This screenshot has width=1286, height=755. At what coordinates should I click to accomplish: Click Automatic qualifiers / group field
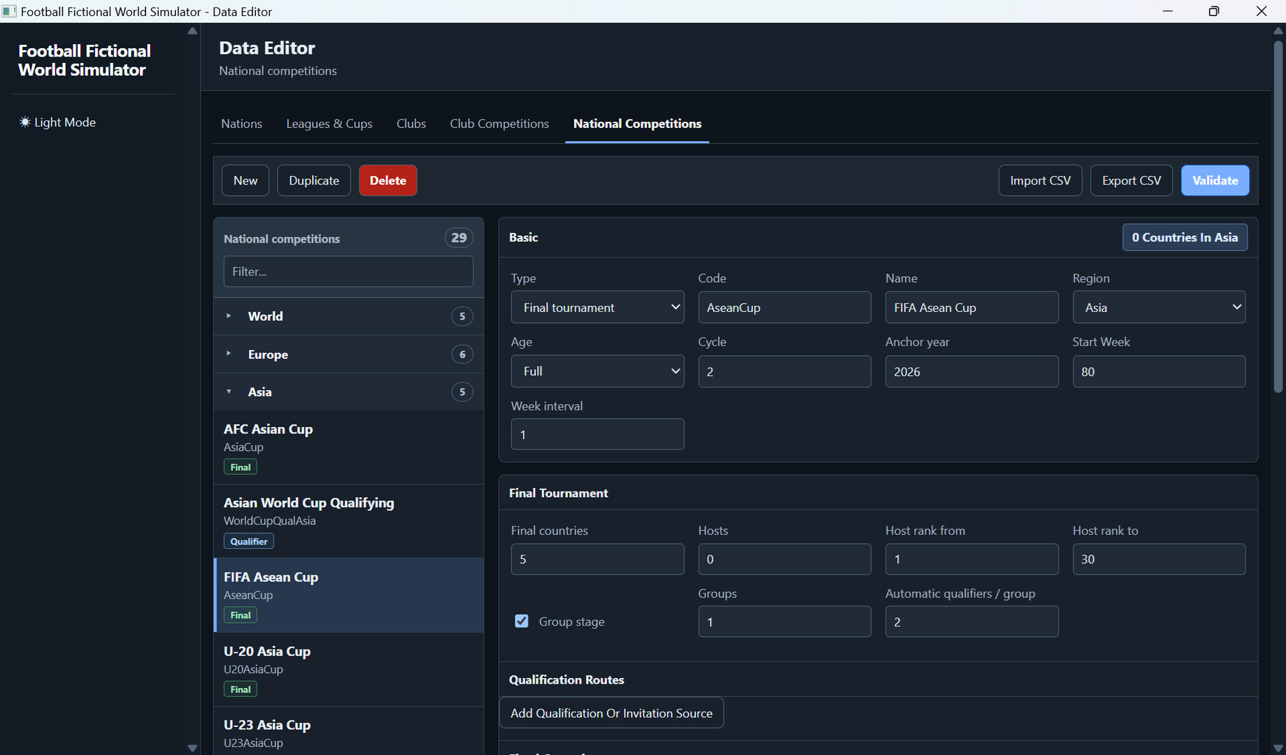972,621
